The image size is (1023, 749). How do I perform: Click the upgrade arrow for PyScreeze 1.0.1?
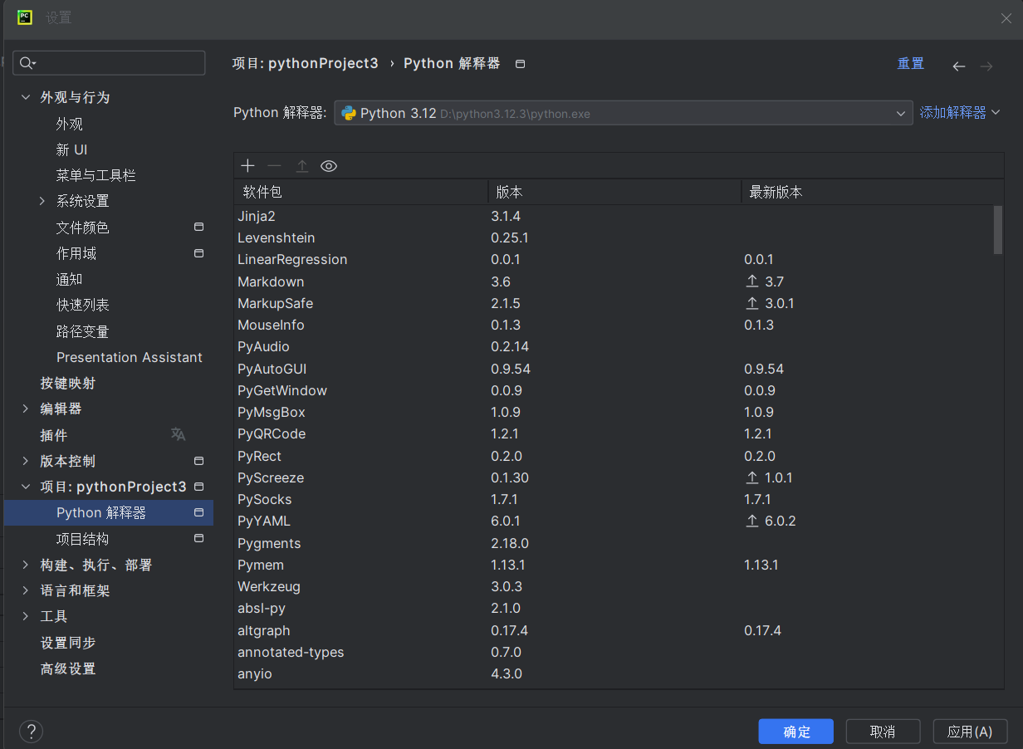752,477
